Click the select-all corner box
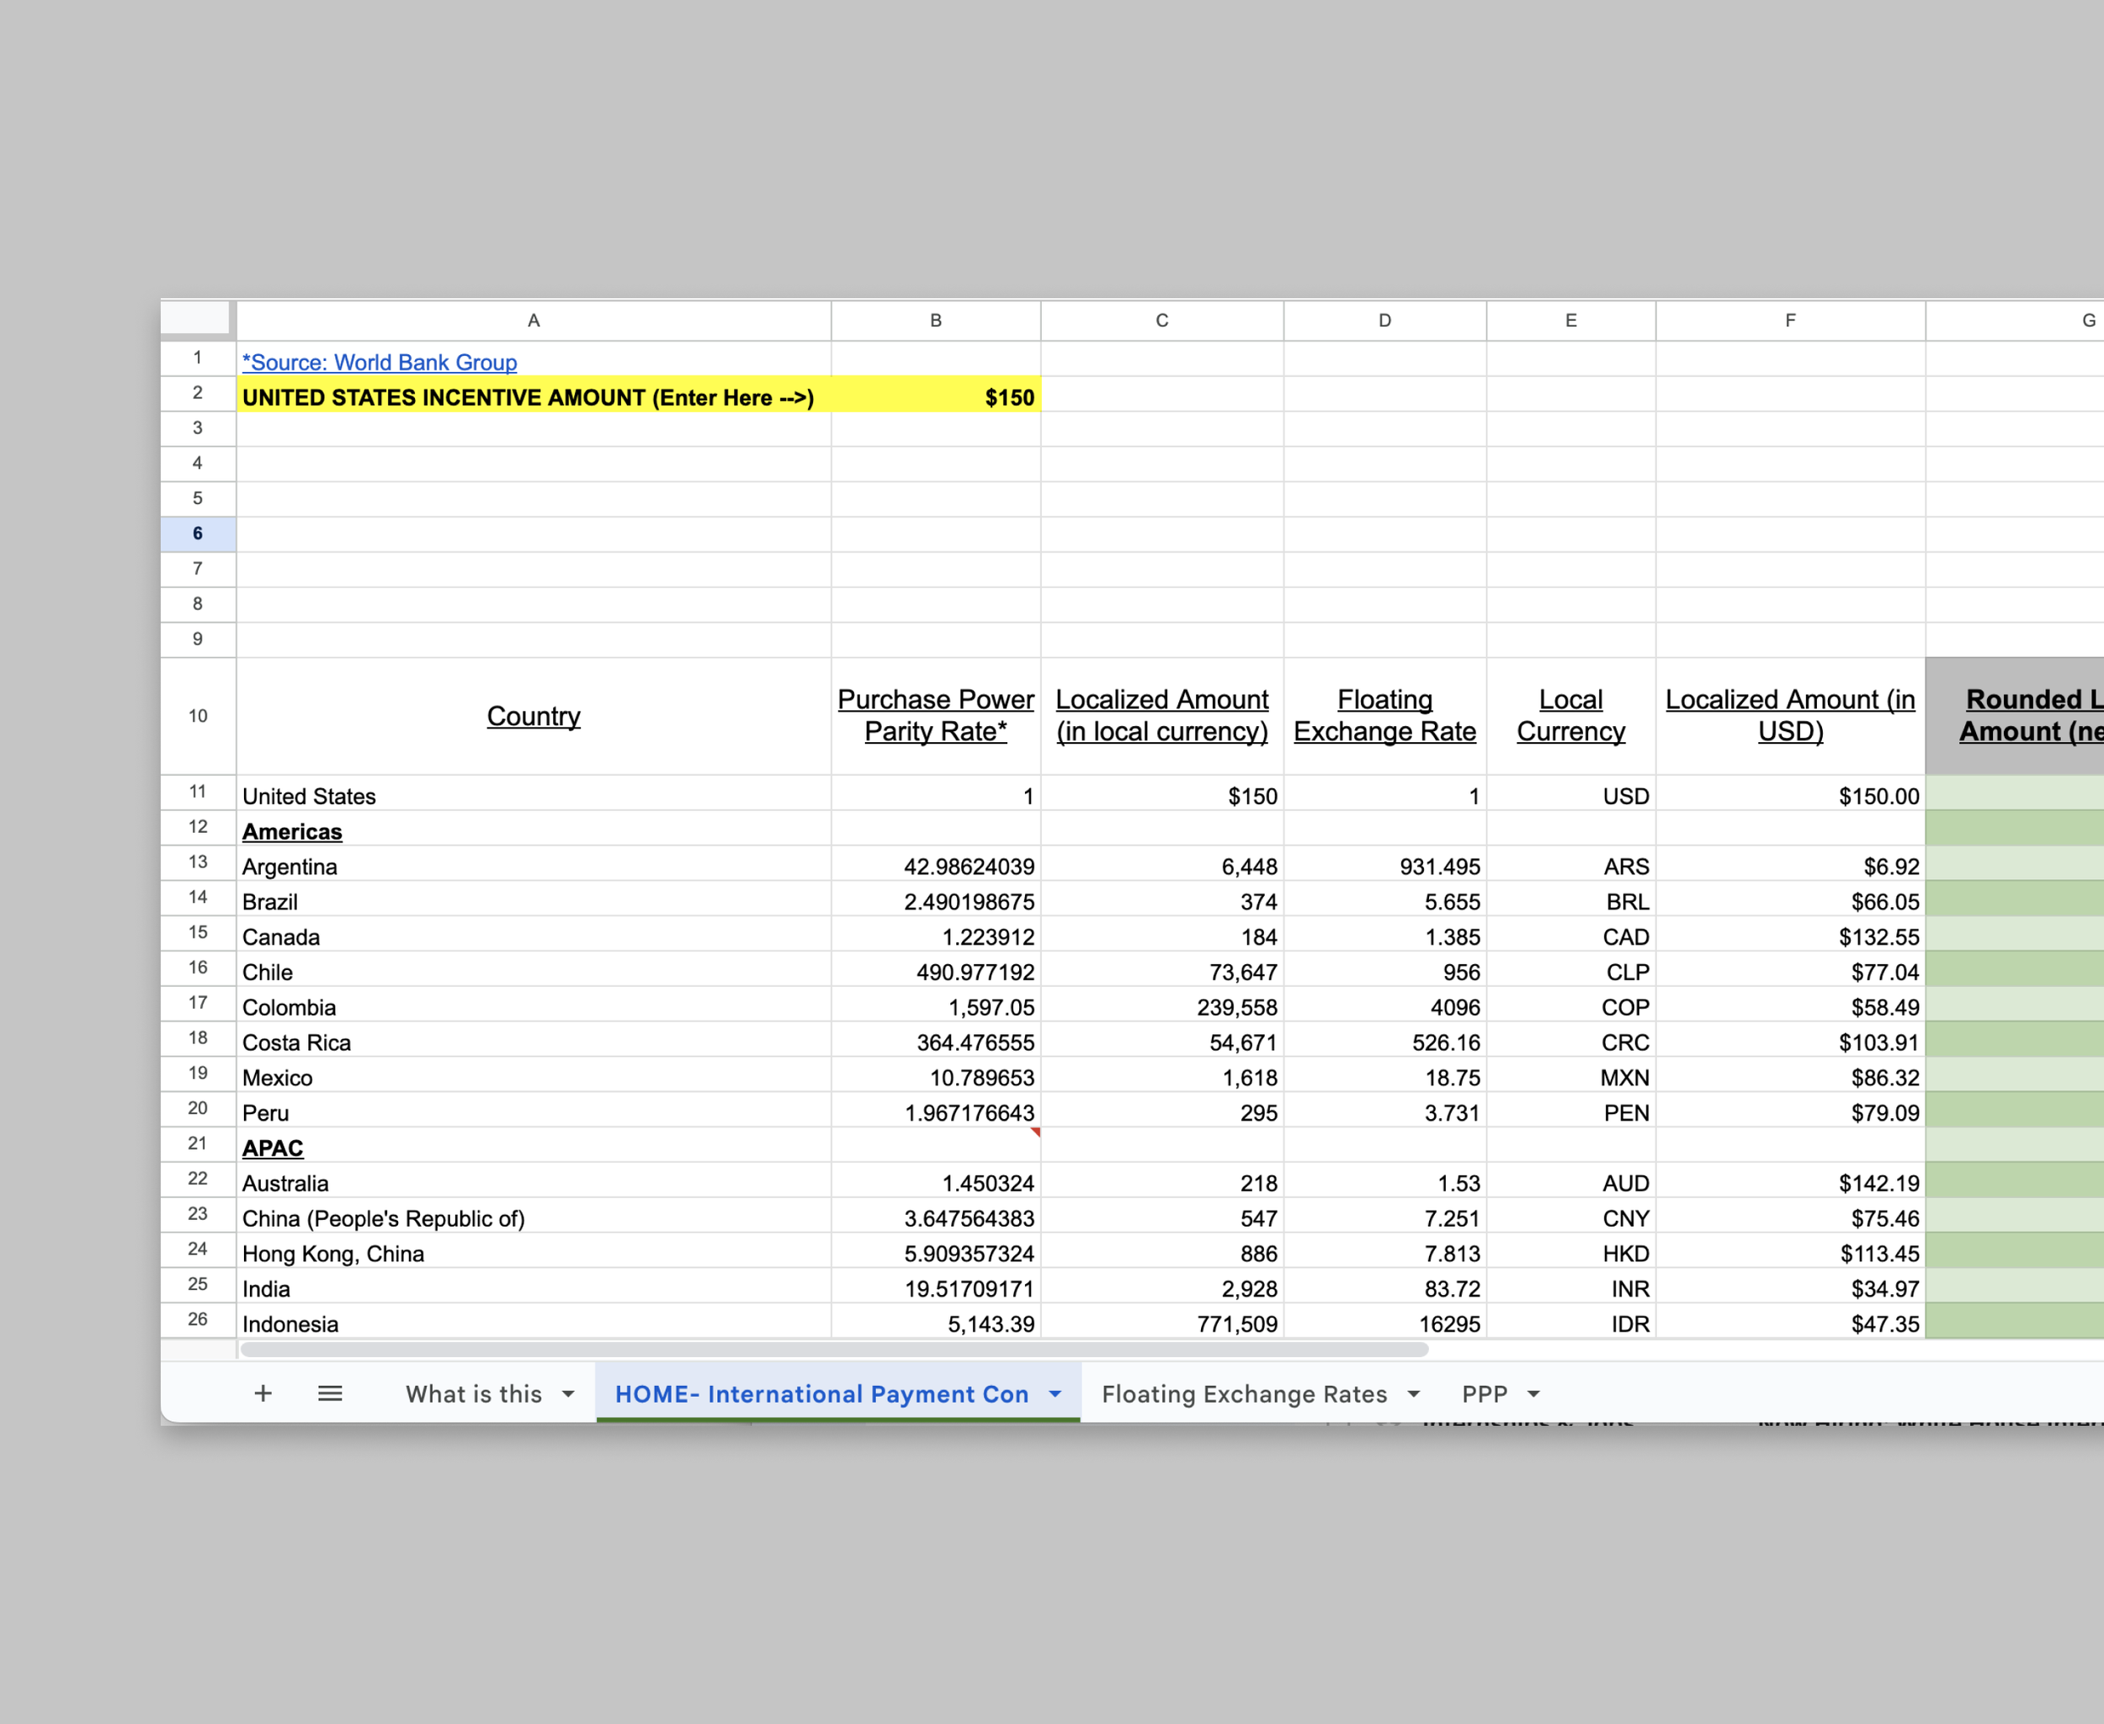This screenshot has width=2104, height=1724. coord(197,320)
